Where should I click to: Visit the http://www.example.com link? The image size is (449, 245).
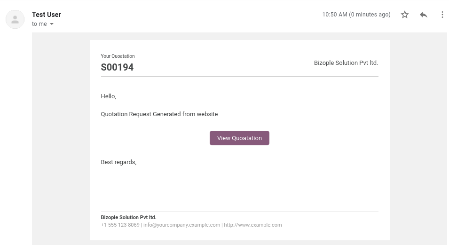point(253,225)
